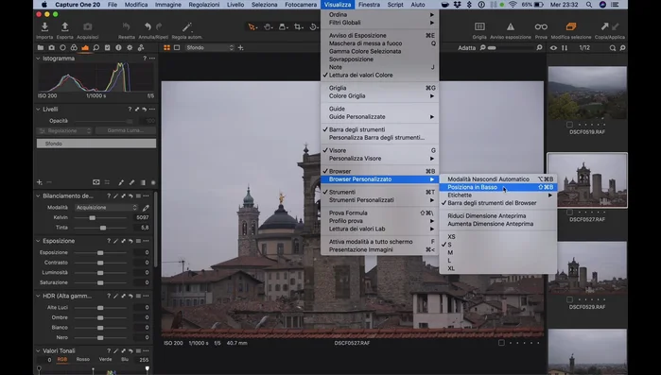
Task: Select the pointer cursor tool
Action: pyautogui.click(x=252, y=27)
